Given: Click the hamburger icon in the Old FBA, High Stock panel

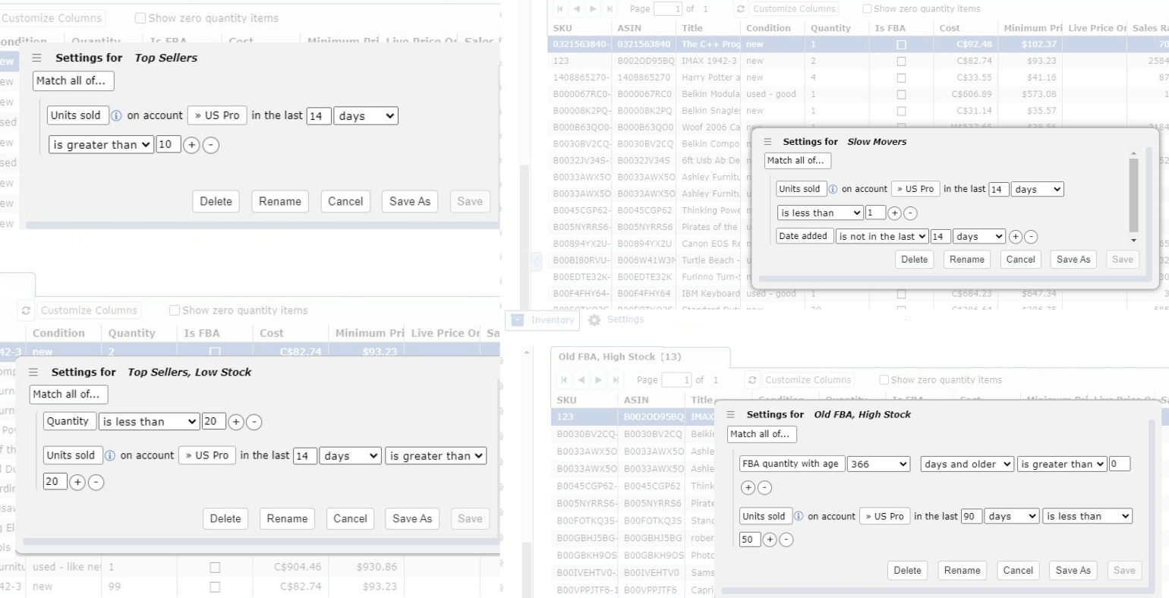Looking at the screenshot, I should click(x=730, y=414).
